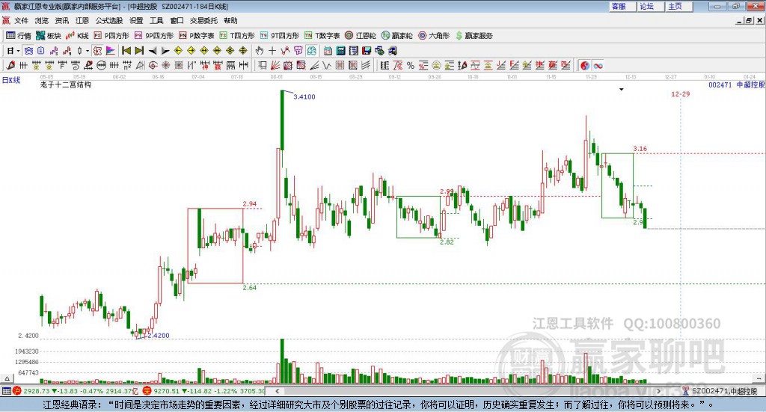Open the 公式选股 menu

109,20
